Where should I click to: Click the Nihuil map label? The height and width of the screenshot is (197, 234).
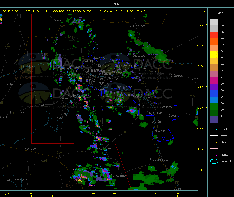pos(62,118)
